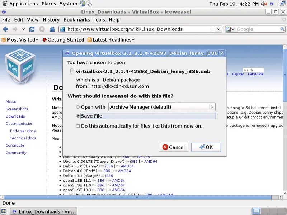Click the Show Desktop button in bottom panel
The height and width of the screenshot is (215, 287).
pos(4,211)
